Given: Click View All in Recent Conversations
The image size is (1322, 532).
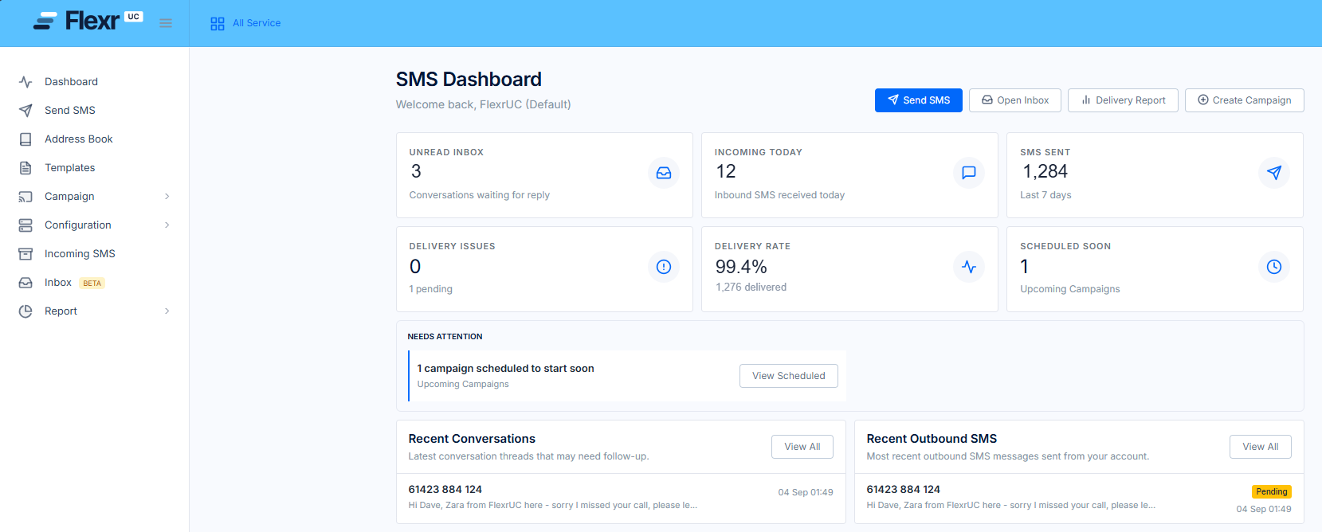Looking at the screenshot, I should [802, 447].
